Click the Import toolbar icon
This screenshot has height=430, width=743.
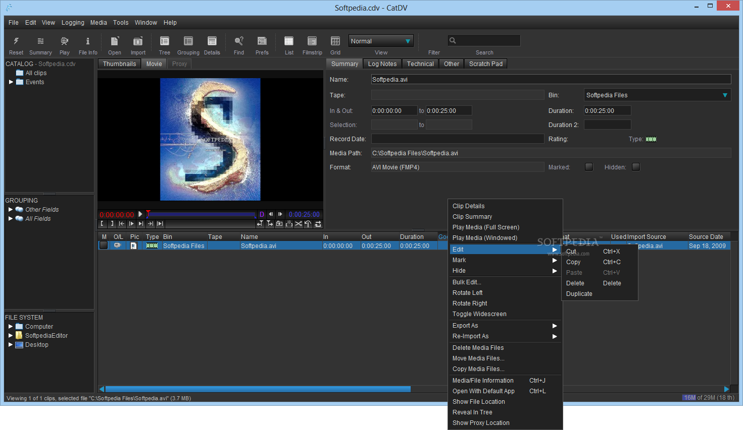(x=138, y=41)
